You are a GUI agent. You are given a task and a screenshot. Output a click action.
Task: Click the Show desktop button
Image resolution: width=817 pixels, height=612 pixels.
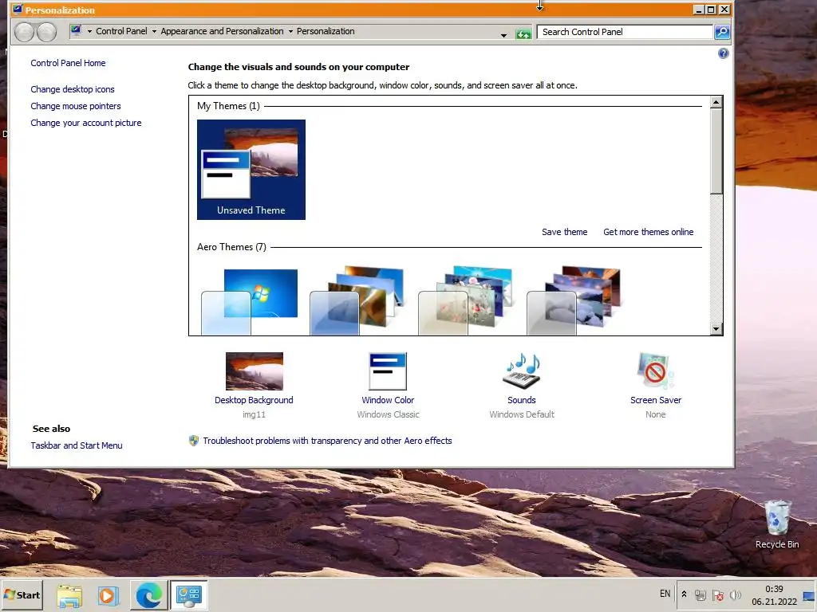point(809,595)
